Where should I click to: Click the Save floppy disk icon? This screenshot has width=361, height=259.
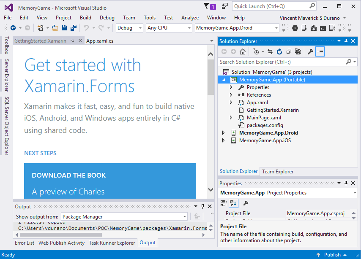click(x=64, y=28)
